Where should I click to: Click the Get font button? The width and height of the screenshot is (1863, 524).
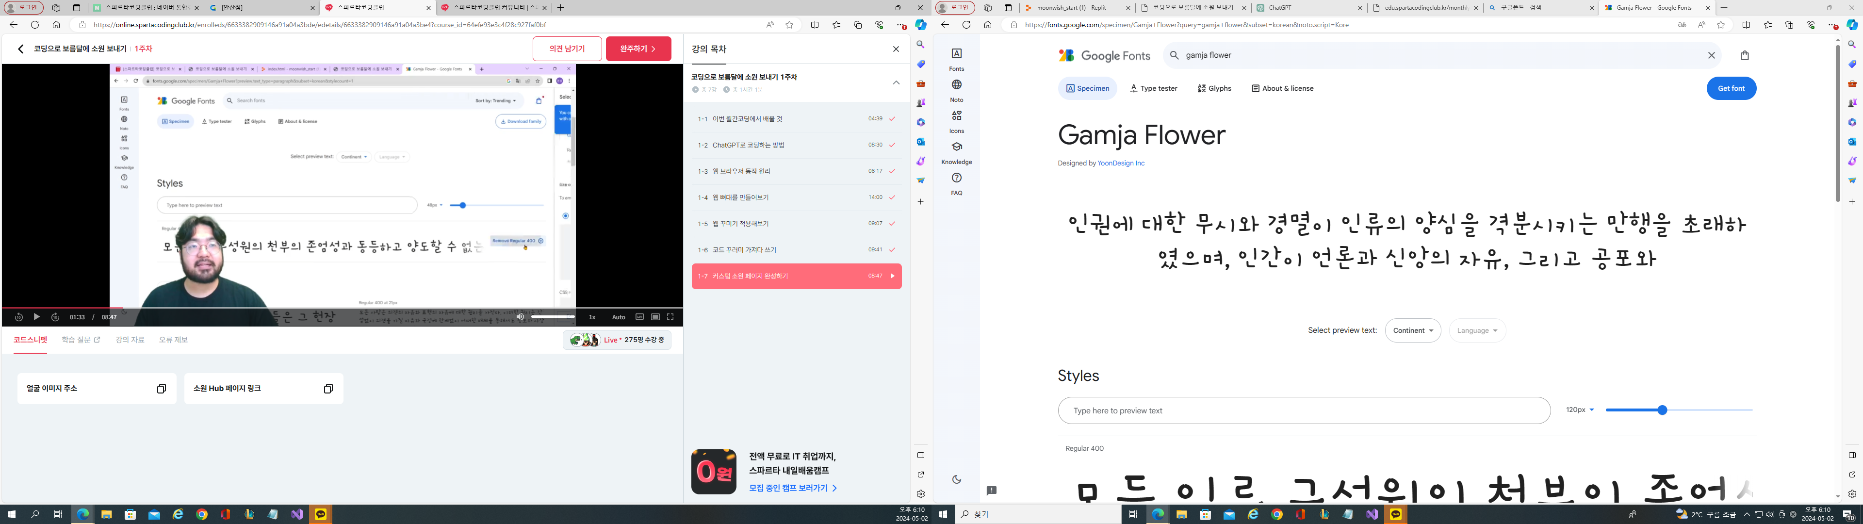(1732, 88)
